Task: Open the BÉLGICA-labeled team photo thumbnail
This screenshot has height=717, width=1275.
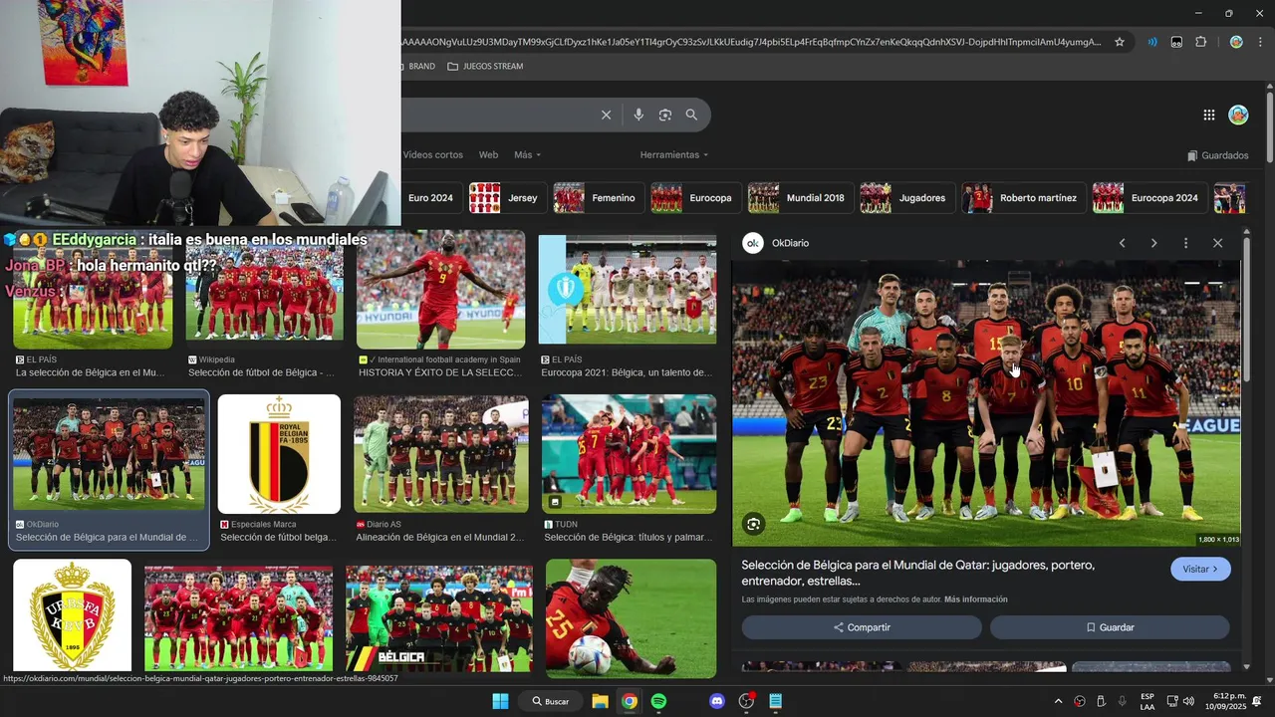Action: (439, 617)
